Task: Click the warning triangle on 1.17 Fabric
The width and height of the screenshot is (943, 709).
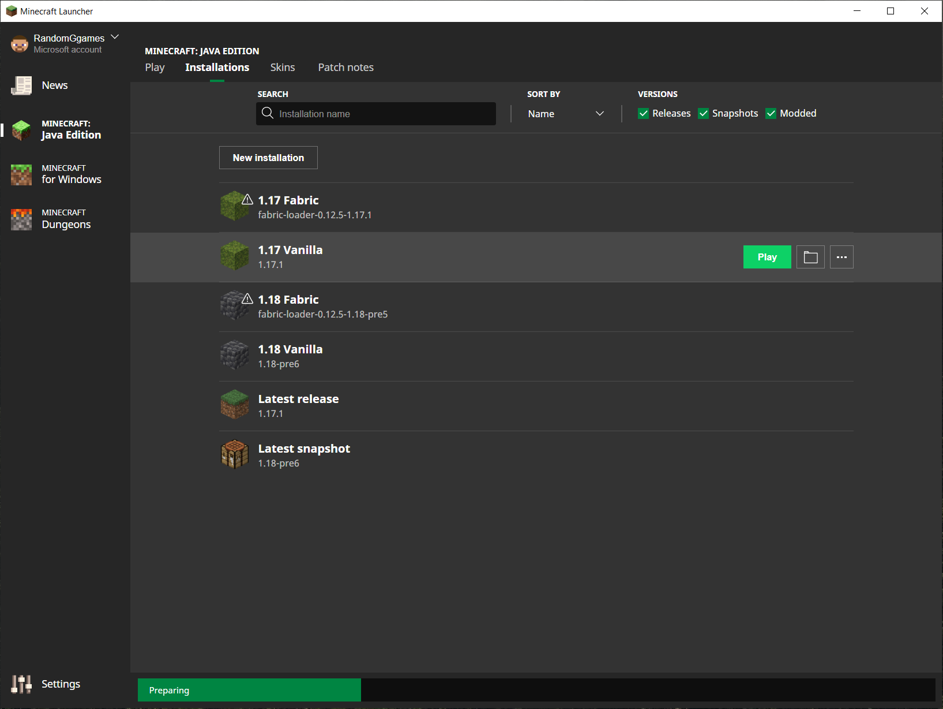Action: click(x=247, y=199)
